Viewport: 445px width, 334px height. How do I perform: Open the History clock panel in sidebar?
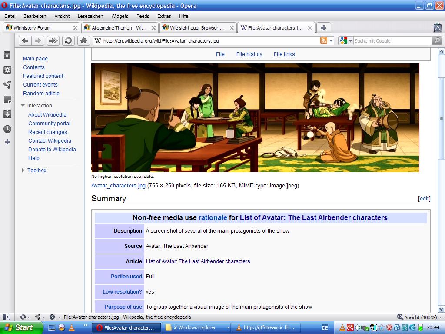point(7,129)
